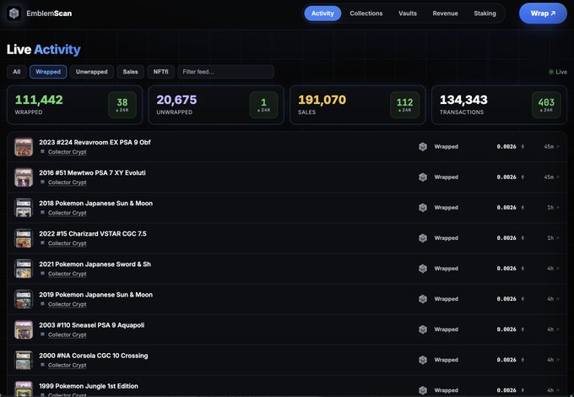The width and height of the screenshot is (574, 397).
Task: Click the emblem cube icon in 2018 Sun & Moon row
Action: 423,207
